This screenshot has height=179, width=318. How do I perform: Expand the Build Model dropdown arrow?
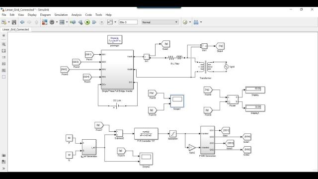pos(201,22)
